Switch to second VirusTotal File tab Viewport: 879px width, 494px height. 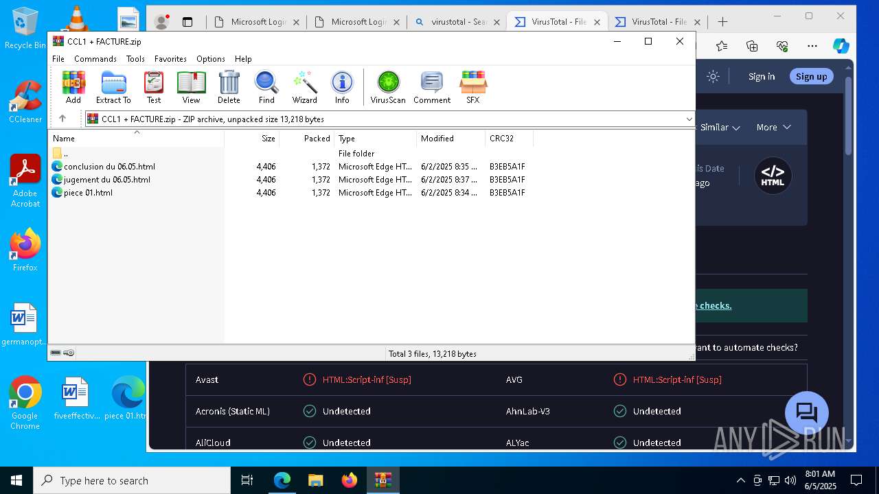(657, 22)
